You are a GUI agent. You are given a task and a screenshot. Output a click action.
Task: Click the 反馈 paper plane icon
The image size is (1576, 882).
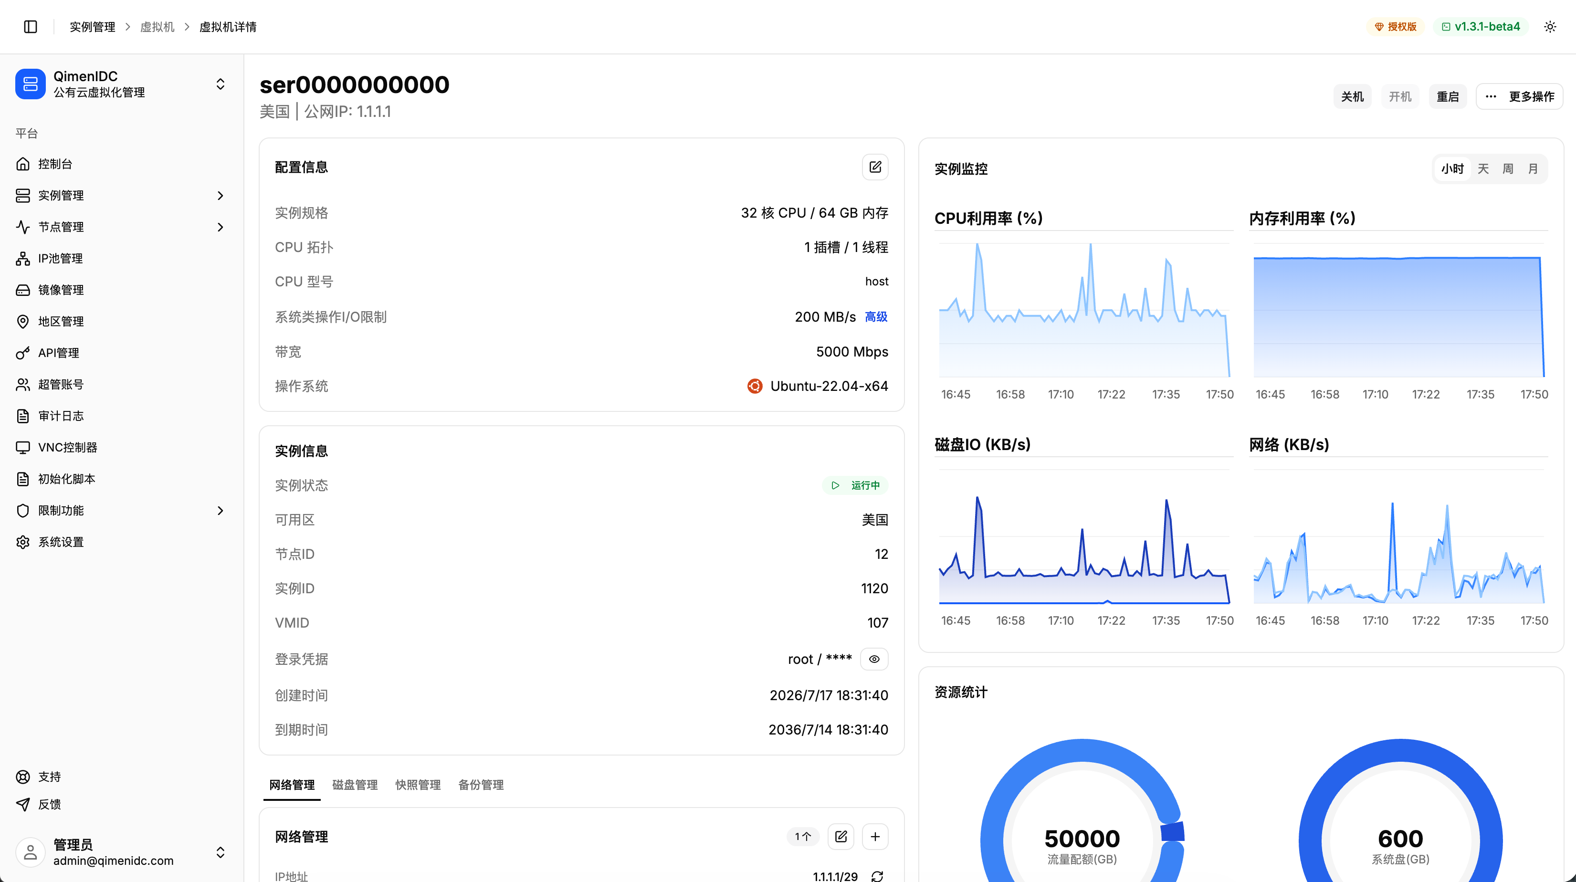click(22, 804)
